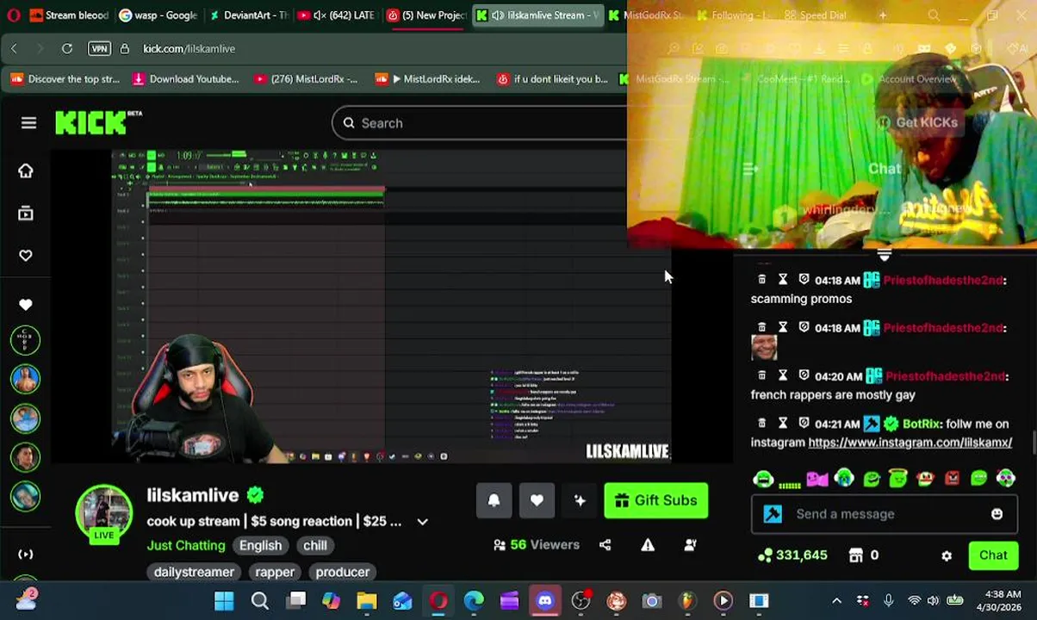The image size is (1037, 620).
Task: Show hidden system tray icons chevron
Action: (x=836, y=601)
